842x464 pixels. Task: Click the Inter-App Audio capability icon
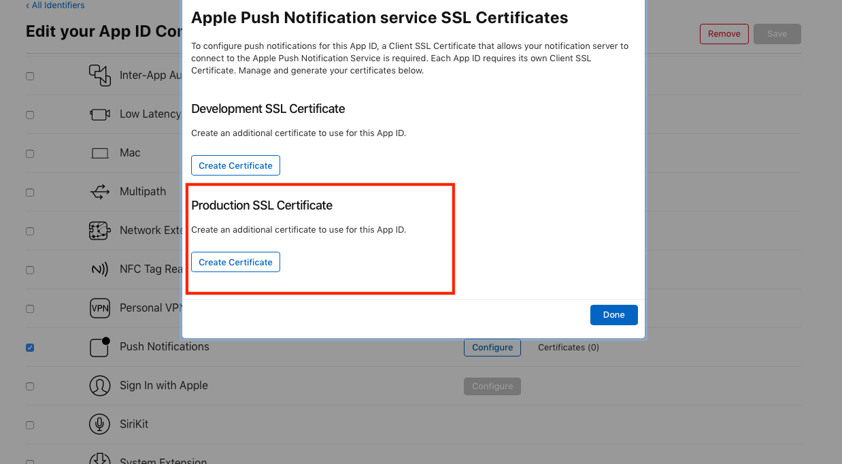click(100, 76)
